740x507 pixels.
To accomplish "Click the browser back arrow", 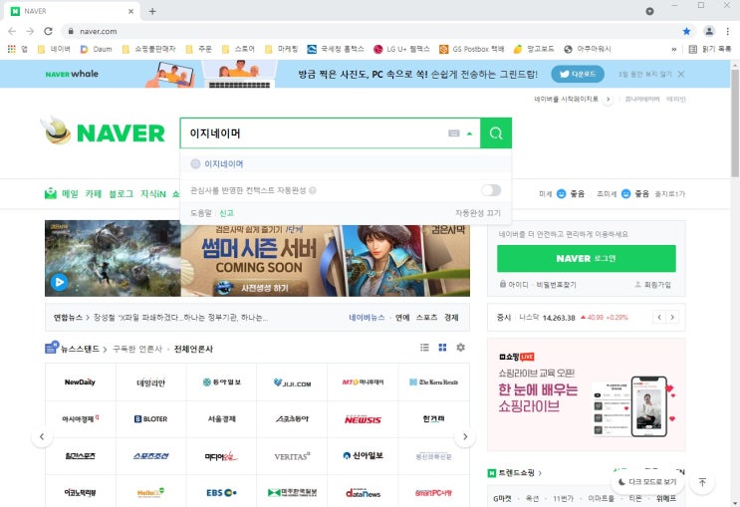I will 12,31.
